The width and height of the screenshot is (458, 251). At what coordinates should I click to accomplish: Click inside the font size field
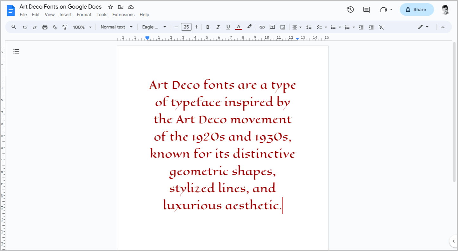coord(186,27)
